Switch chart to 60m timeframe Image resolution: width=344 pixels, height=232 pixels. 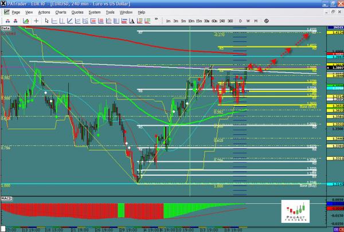click(214, 21)
